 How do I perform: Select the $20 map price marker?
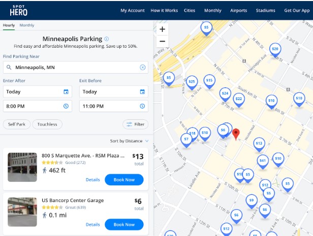click(x=275, y=50)
